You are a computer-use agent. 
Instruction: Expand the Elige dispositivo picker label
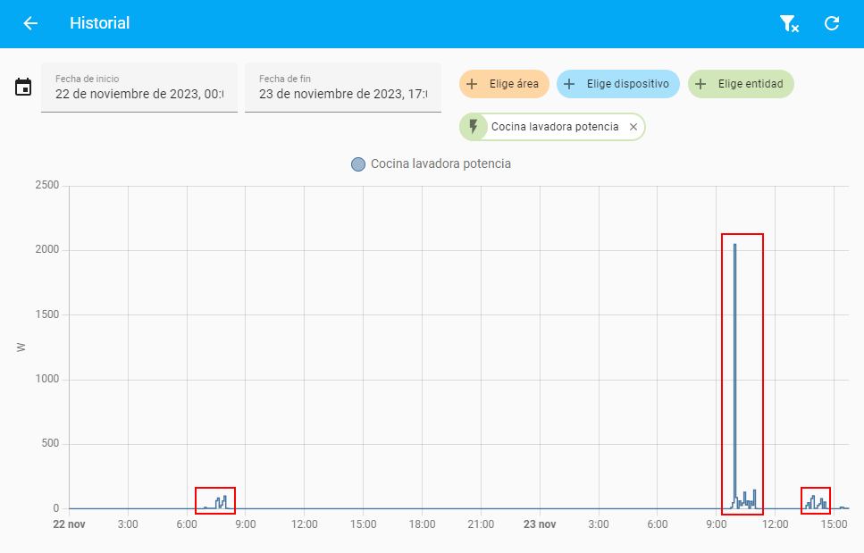627,84
